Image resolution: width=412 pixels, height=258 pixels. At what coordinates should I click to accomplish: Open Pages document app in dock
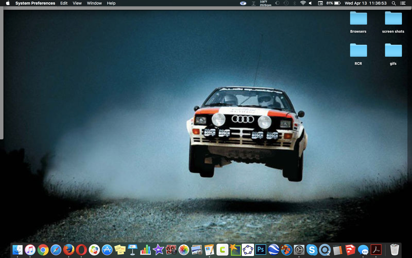tap(209, 250)
